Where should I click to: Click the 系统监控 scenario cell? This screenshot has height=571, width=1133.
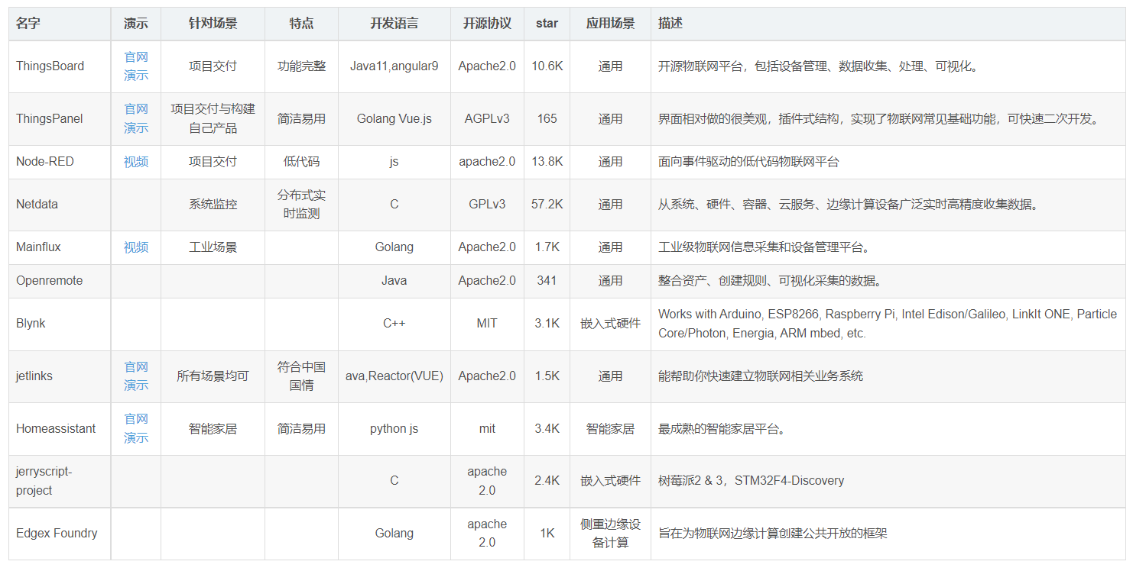tap(213, 205)
